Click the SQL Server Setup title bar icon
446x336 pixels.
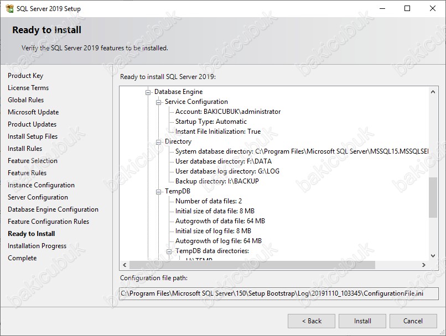click(x=9, y=8)
